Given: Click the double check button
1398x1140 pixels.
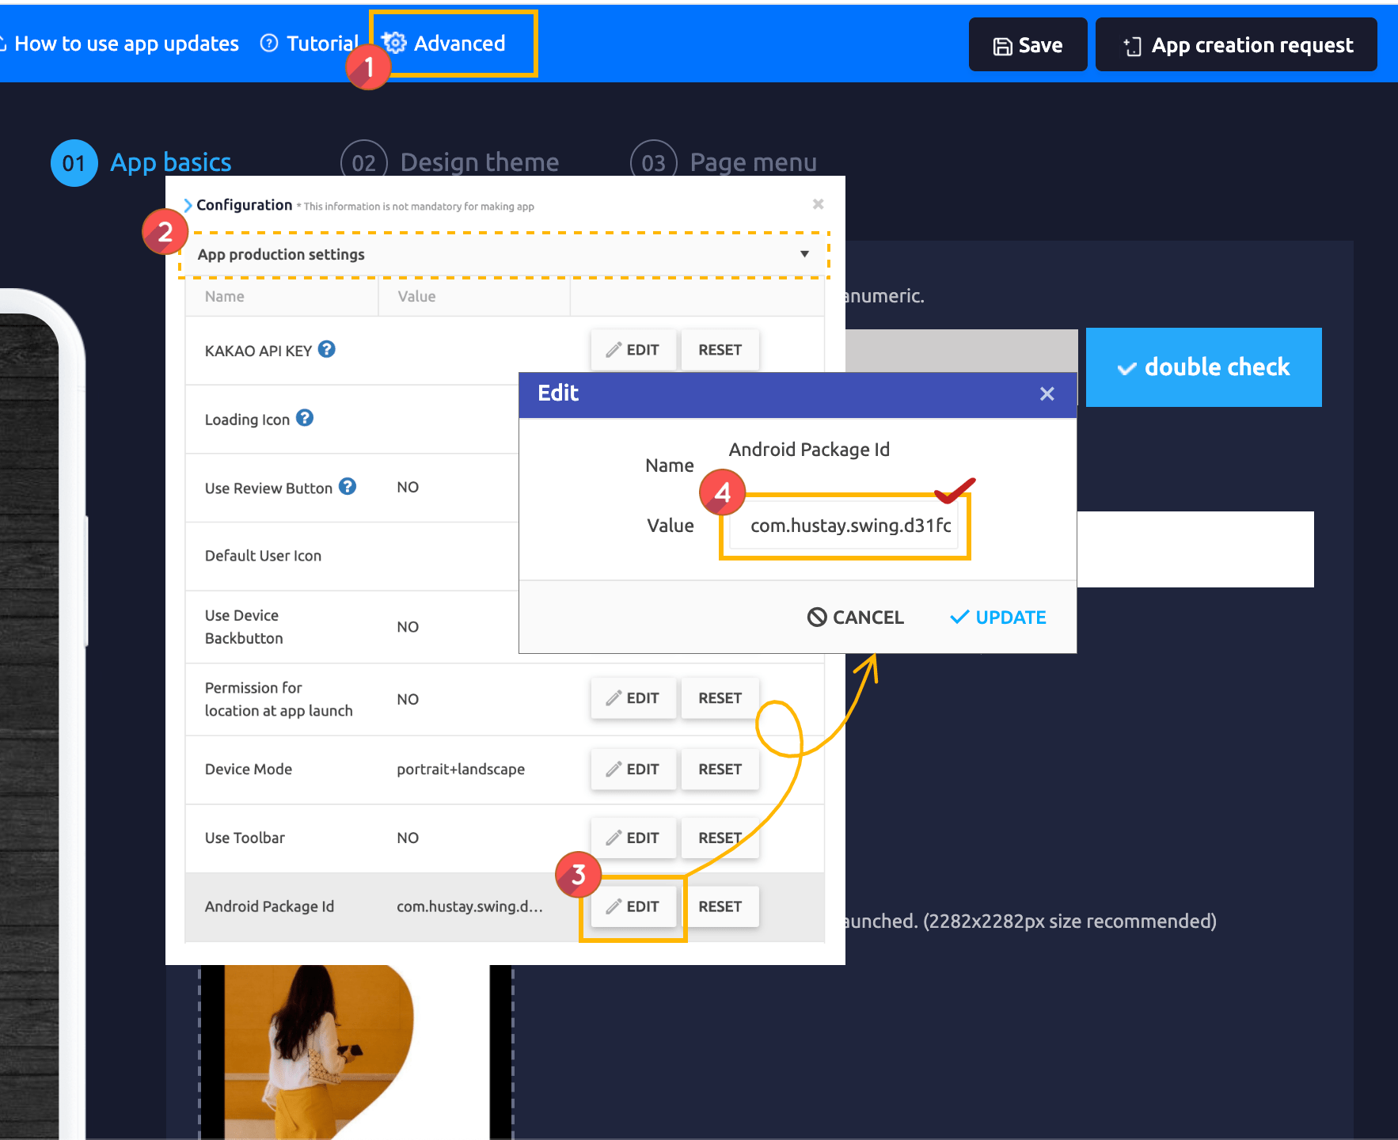Looking at the screenshot, I should point(1203,367).
